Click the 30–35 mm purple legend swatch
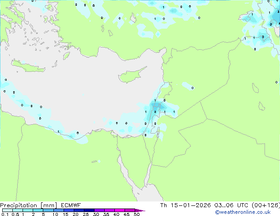Image resolution: width=280 pixels, height=216 pixels. click(x=99, y=210)
